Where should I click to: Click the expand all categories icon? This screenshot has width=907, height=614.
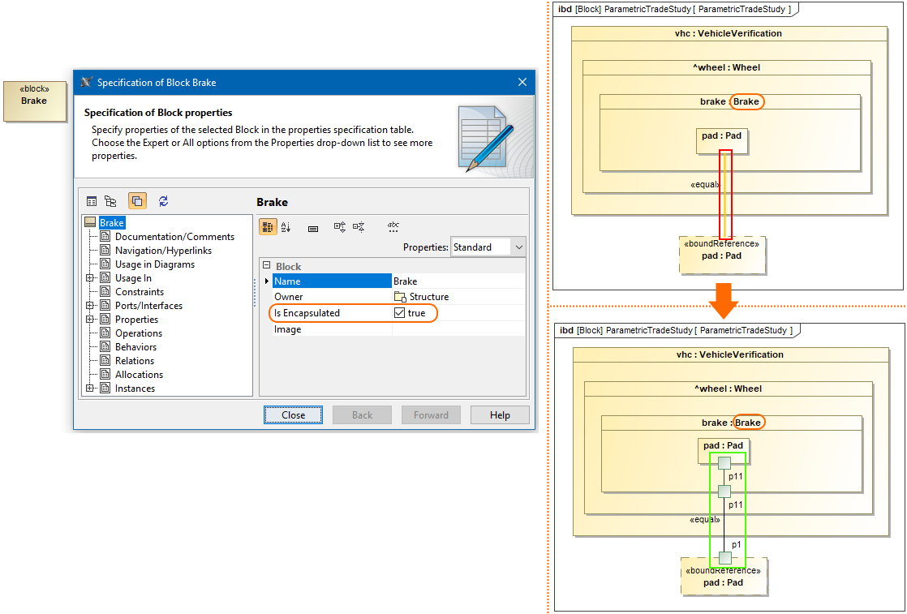click(x=339, y=226)
